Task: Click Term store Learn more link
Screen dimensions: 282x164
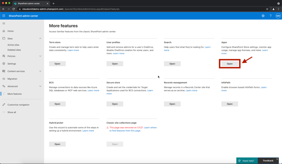Action: pos(73,50)
